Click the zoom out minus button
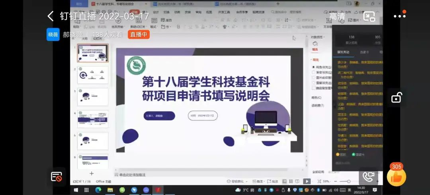 [x=335, y=181]
